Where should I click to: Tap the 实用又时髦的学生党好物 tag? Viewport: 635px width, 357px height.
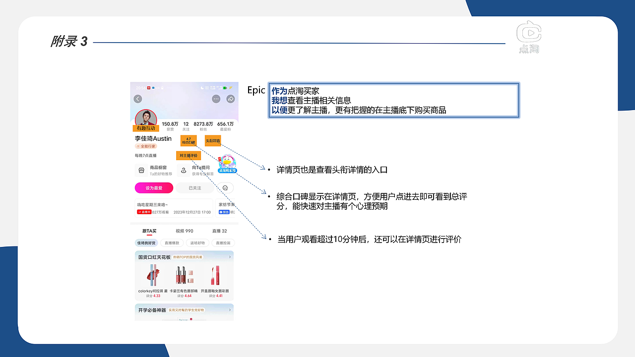(186, 310)
